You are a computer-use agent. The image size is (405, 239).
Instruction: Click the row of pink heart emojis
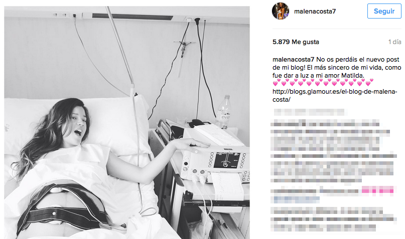pos(323,83)
